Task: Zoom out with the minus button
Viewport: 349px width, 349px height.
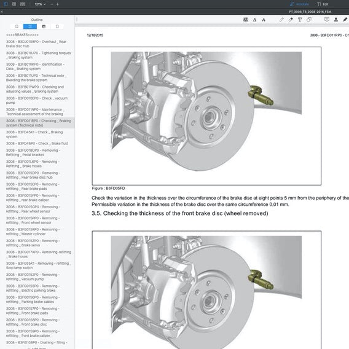Action: [52, 4]
